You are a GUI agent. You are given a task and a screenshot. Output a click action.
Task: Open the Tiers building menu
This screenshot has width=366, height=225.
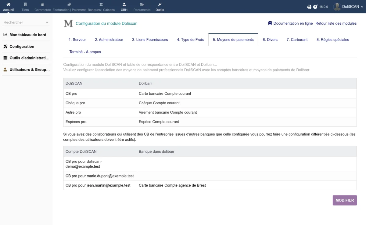[25, 7]
